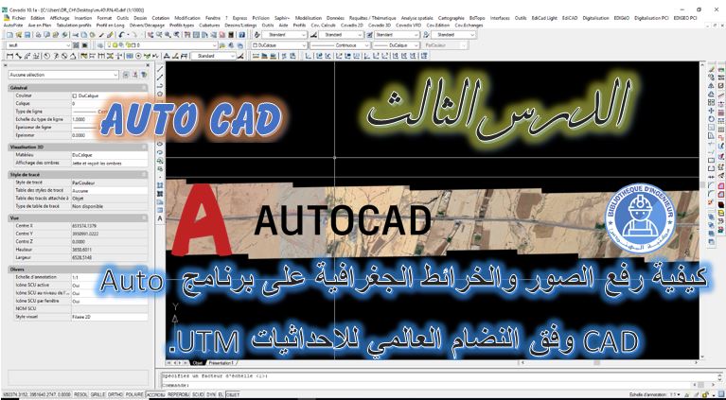Click the Cut scissors icon

76,35
